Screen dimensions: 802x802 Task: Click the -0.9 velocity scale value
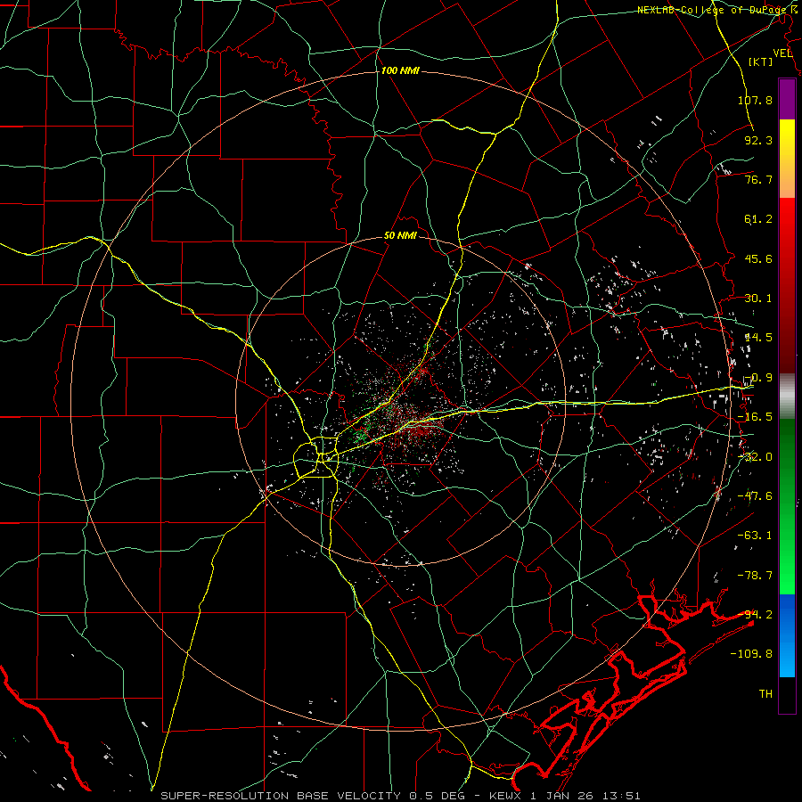click(x=758, y=378)
